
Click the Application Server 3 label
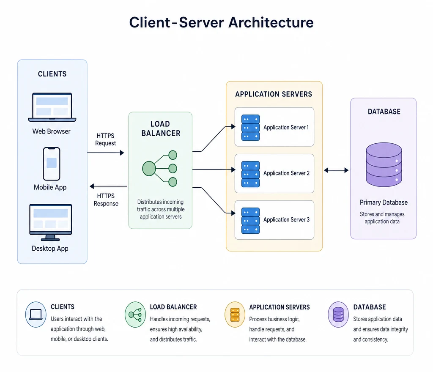coord(286,220)
